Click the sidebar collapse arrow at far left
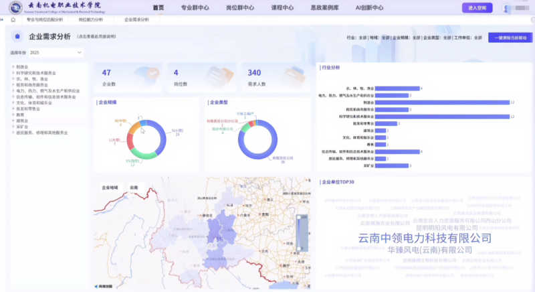This screenshot has height=292, width=535. point(3,20)
